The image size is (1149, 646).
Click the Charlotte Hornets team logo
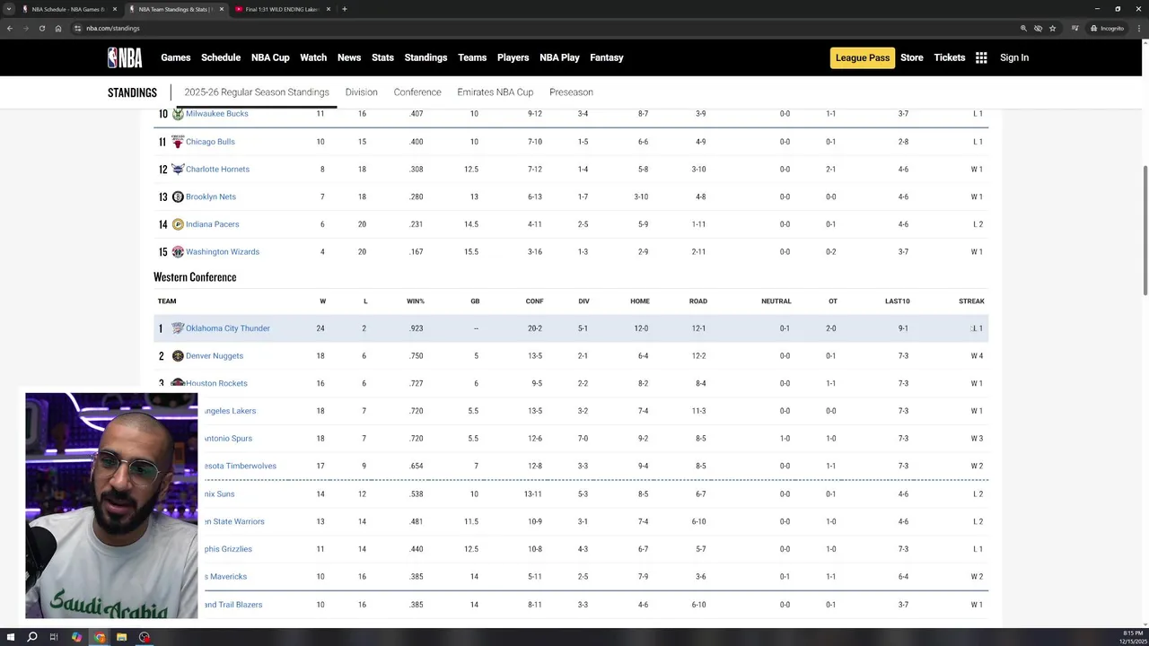pyautogui.click(x=178, y=169)
